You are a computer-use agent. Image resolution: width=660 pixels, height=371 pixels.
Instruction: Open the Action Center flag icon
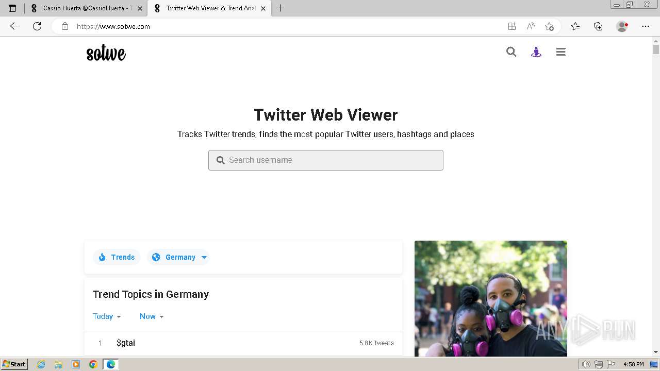611,364
